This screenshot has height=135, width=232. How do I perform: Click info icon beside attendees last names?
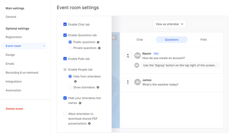(80, 103)
